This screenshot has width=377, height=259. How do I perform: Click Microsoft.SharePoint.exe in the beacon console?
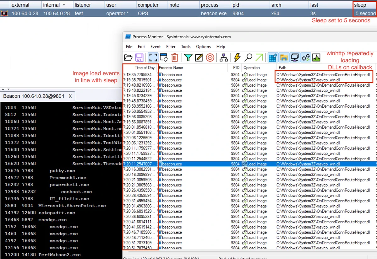[x=72, y=206]
